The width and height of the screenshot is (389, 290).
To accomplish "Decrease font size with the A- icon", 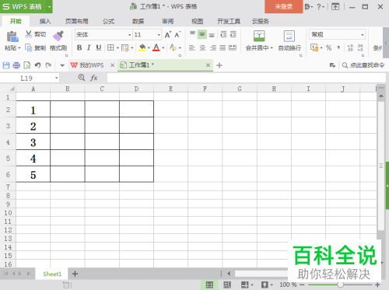I will 177,34.
